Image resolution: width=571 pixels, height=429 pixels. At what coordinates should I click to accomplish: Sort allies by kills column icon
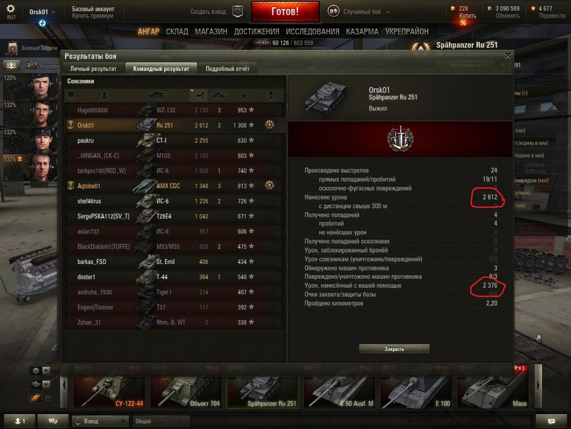coord(219,96)
